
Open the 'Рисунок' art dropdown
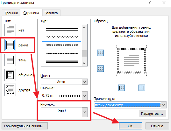point(64,112)
